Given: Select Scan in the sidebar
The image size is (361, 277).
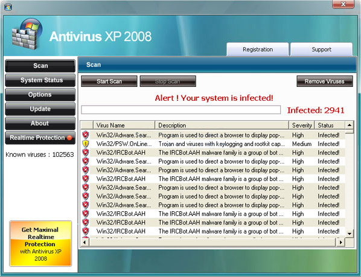Looking at the screenshot, I should click(x=40, y=66).
